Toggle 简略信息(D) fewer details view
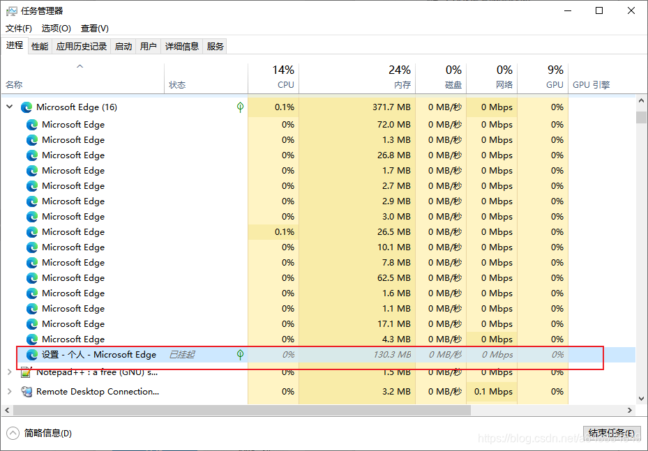Screen dimensions: 648x451 [x=39, y=434]
